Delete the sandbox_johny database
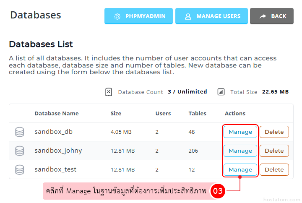 [x=274, y=151]
